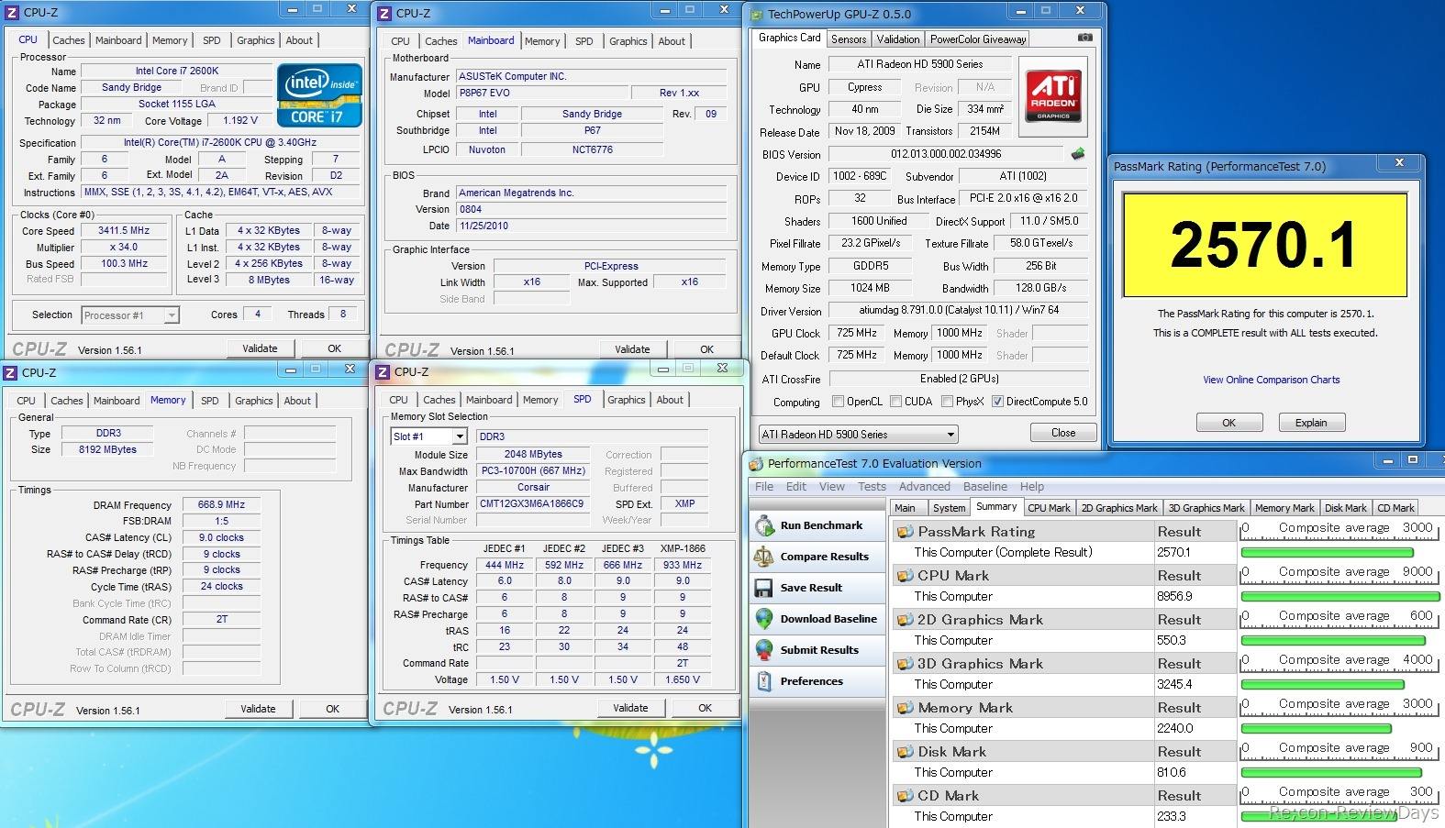Open Preferences in the PerformanceTest sidebar
Viewport: 1445px width, 828px height.
pos(810,681)
